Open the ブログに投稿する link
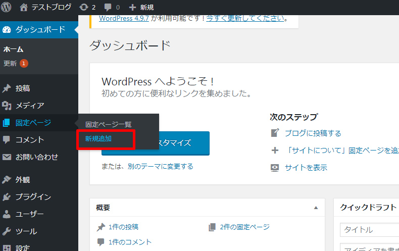The width and height of the screenshot is (399, 251). [313, 133]
